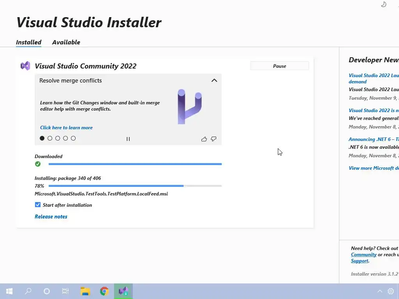The width and height of the screenshot is (399, 299).
Task: Open Visual Studio 2022 Launch news link
Action: tap(374, 78)
